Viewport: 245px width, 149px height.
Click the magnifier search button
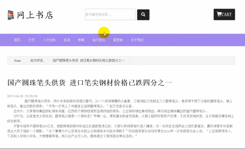pos(143,15)
